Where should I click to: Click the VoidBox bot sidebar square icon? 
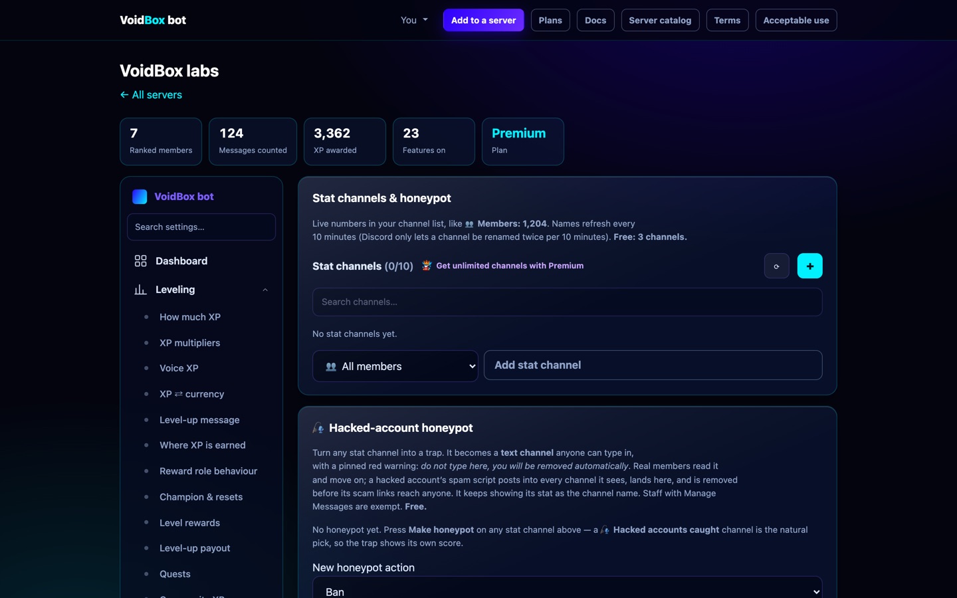[140, 197]
